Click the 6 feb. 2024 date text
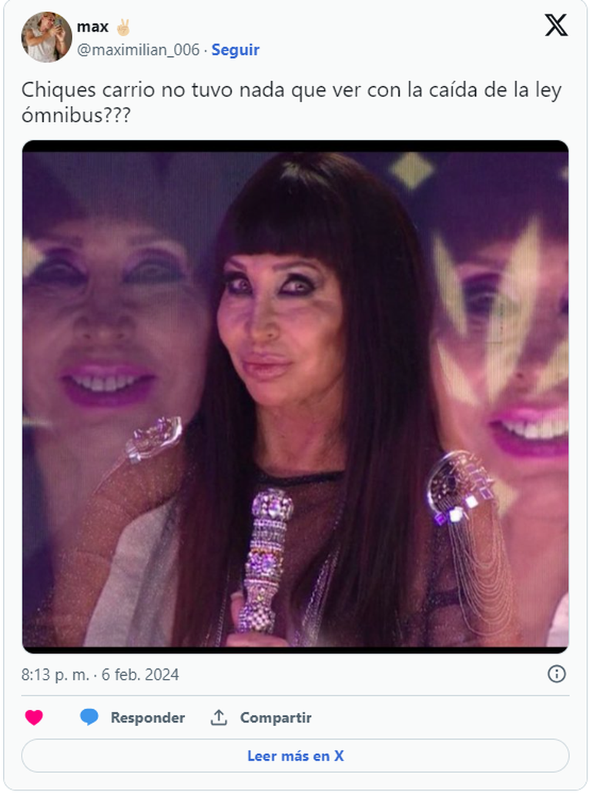593x796 pixels. coord(140,674)
